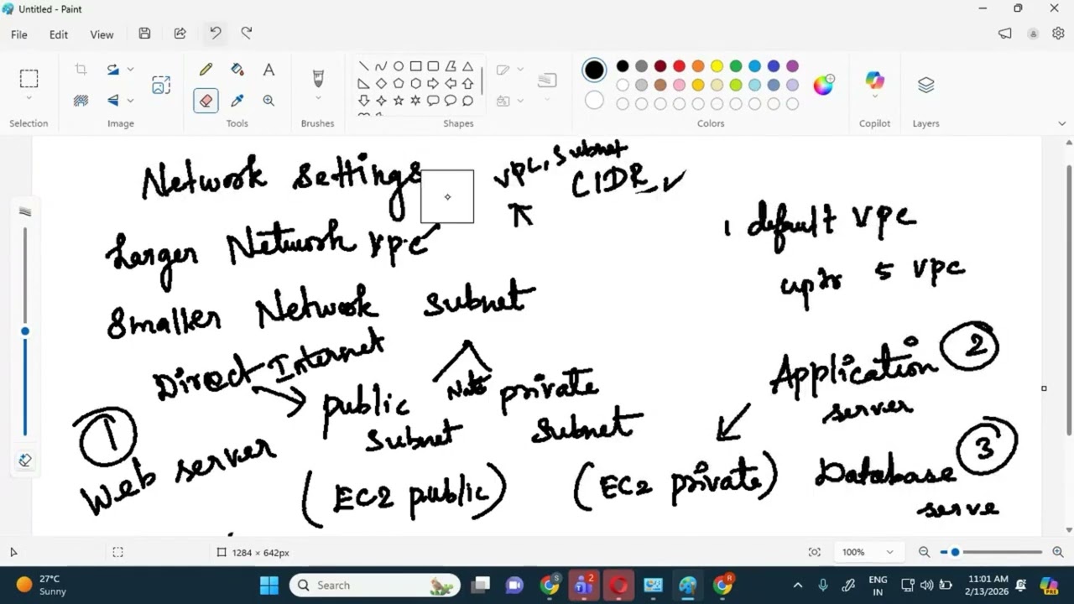Open the weather widget showing Sunny
1074x604 pixels.
pyautogui.click(x=42, y=585)
